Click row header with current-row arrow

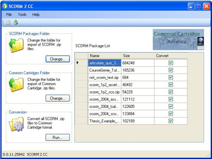point(81,63)
